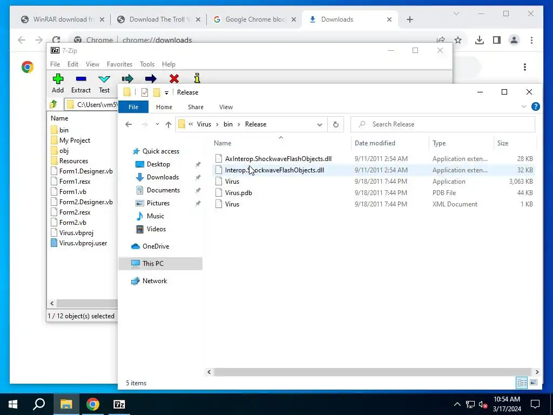Click the Search Release input field
Screen dimensions: 553x415
(443, 124)
